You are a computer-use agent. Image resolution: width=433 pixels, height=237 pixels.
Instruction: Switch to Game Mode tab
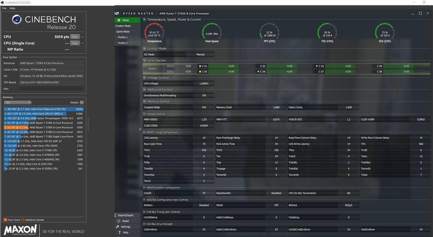tap(127, 32)
